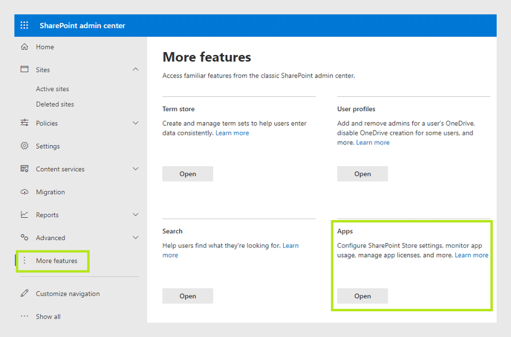Collapse the Sites section chevron
This screenshot has width=511, height=337.
pyautogui.click(x=136, y=69)
